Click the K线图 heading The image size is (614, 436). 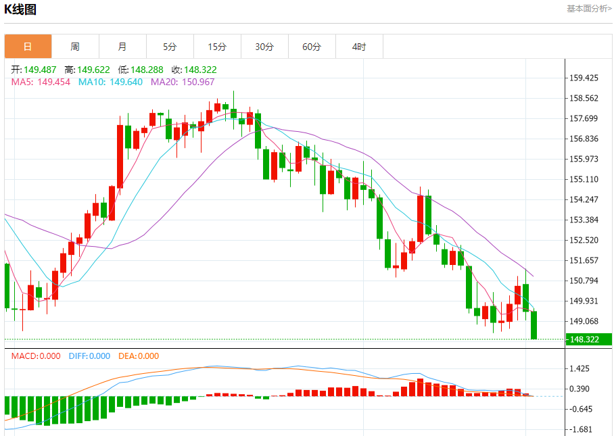coord(20,9)
